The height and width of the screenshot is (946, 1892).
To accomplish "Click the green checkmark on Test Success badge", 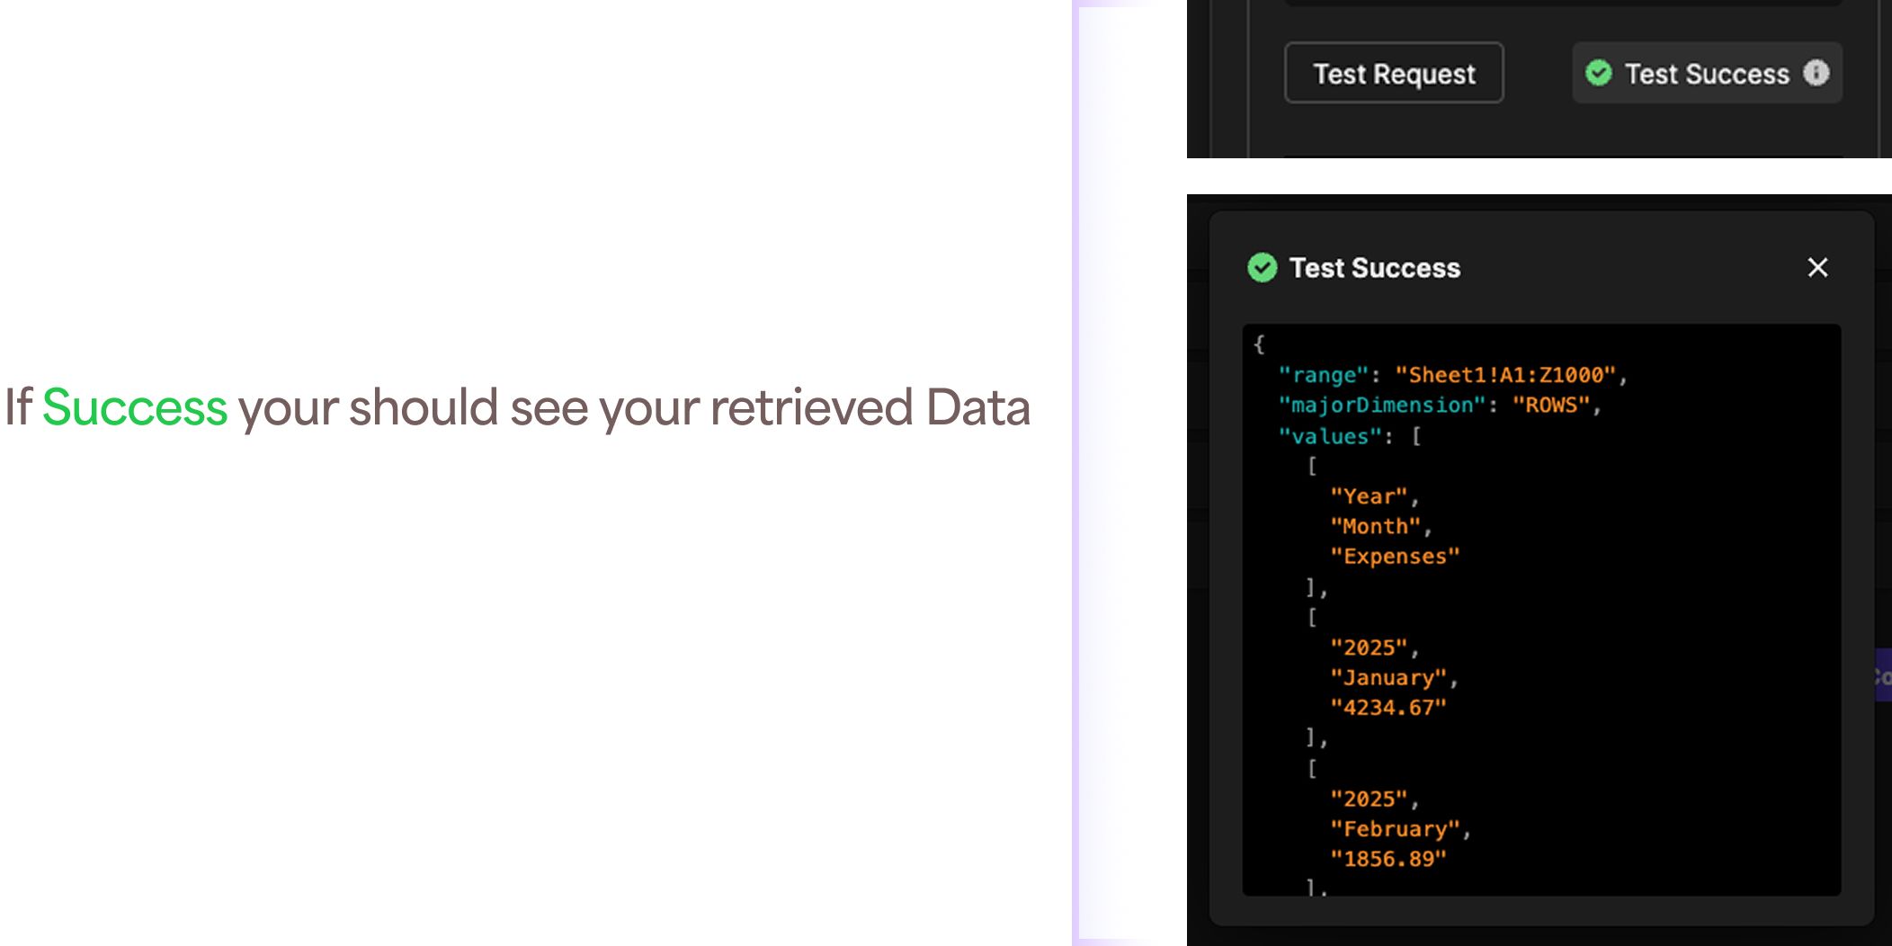I will pos(1598,74).
